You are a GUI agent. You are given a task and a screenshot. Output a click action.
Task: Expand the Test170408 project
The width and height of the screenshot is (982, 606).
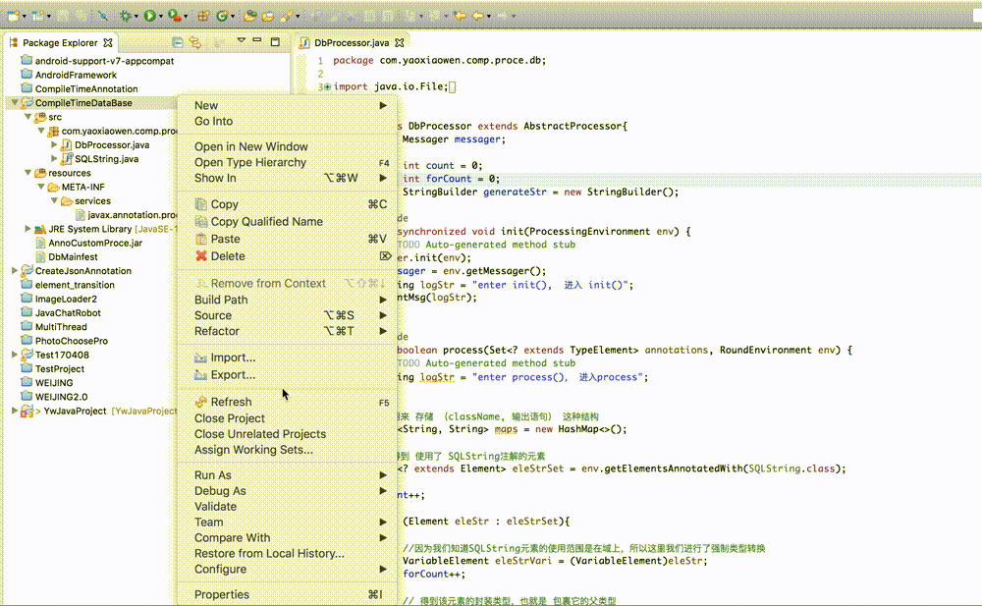coord(15,355)
